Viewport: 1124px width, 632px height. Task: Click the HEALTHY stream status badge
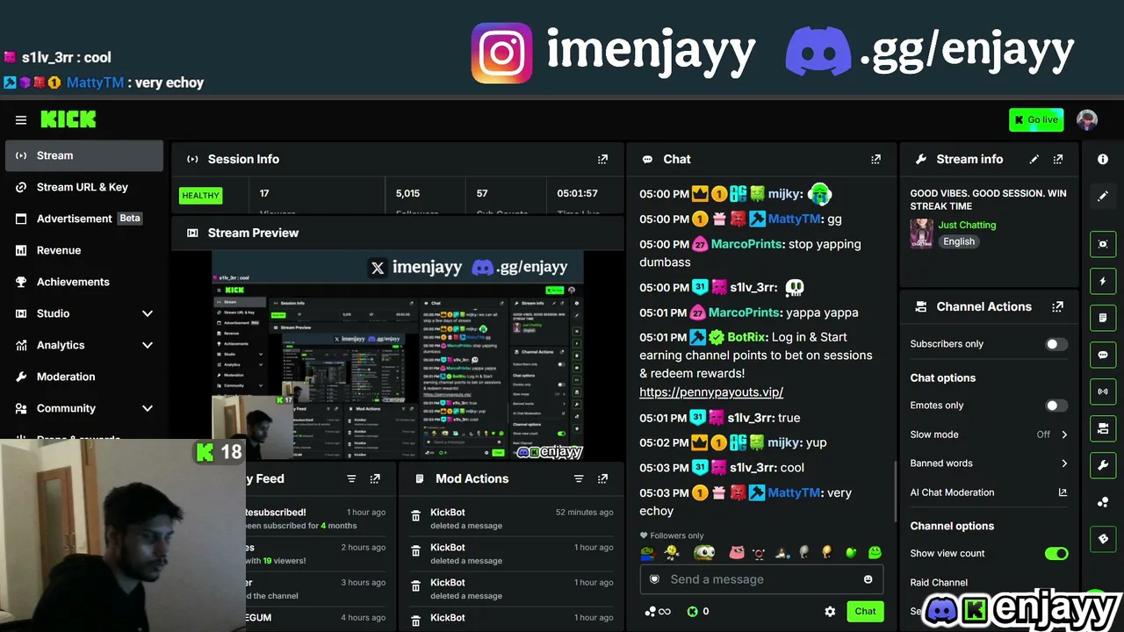click(x=201, y=196)
